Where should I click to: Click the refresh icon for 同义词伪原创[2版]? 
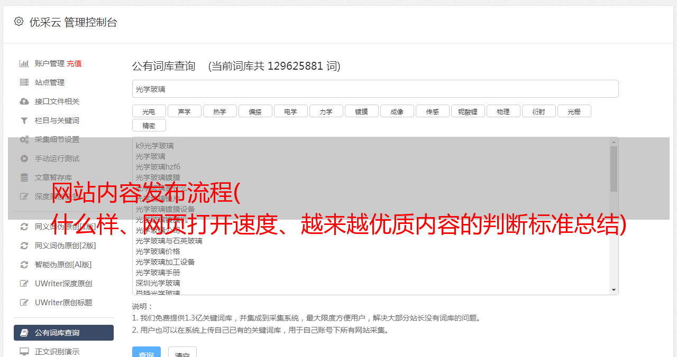coord(24,246)
